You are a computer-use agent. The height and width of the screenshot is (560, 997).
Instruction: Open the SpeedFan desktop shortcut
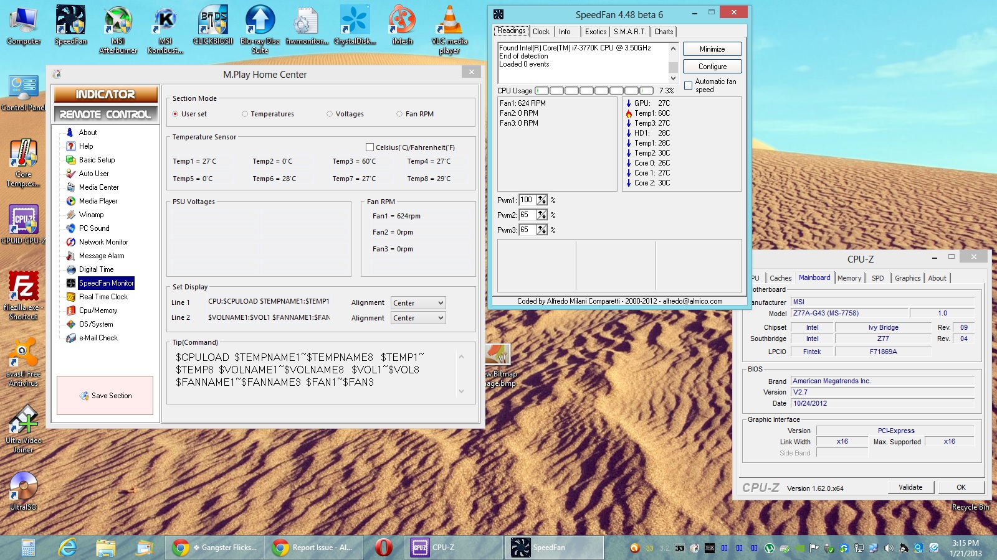coord(70,26)
